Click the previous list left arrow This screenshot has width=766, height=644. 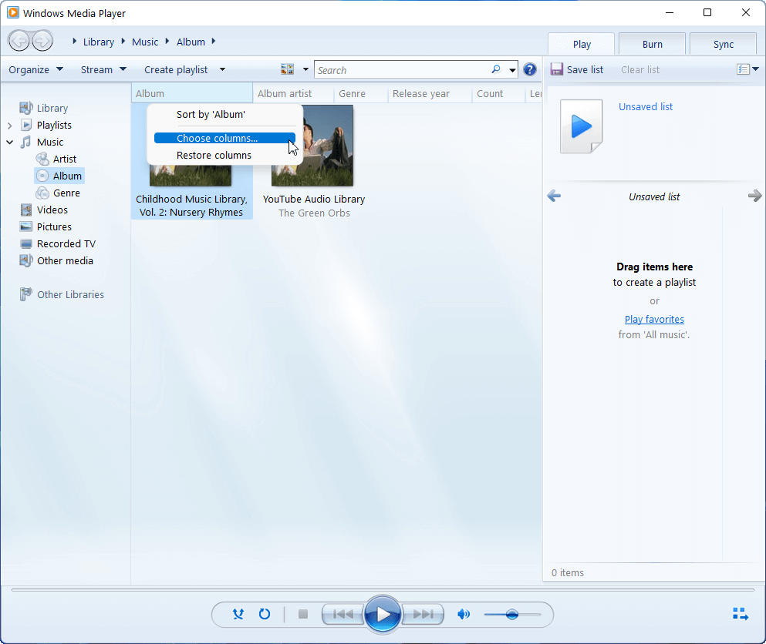tap(554, 196)
